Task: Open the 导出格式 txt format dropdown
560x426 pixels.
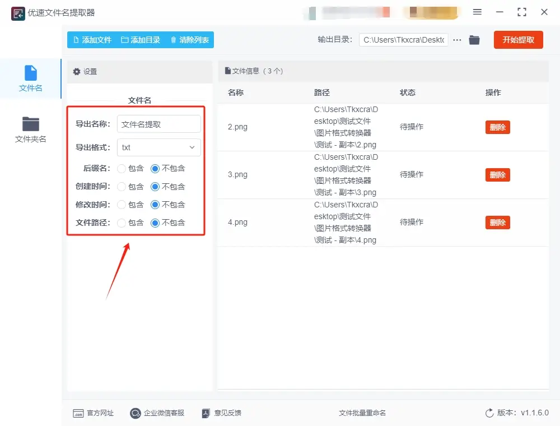Action: point(158,147)
